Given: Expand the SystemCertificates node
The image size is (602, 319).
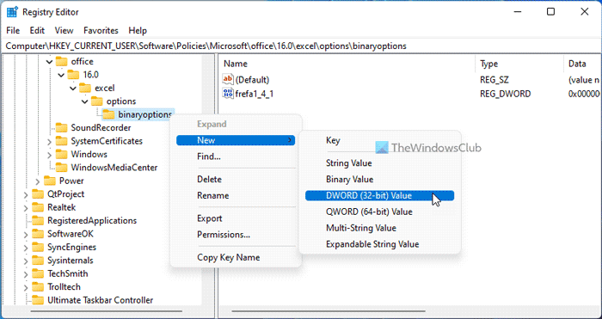Looking at the screenshot, I should tap(49, 141).
